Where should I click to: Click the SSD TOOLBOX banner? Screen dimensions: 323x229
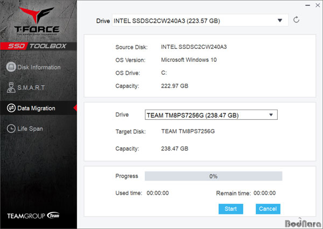[38, 46]
